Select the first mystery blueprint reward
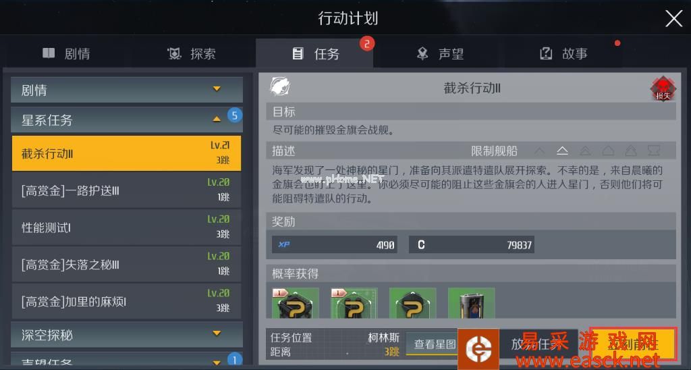 (296, 303)
